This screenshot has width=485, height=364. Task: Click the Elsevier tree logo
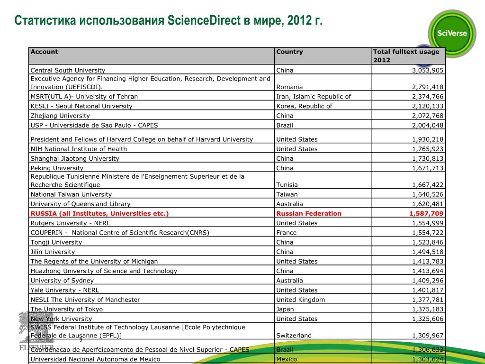36,330
